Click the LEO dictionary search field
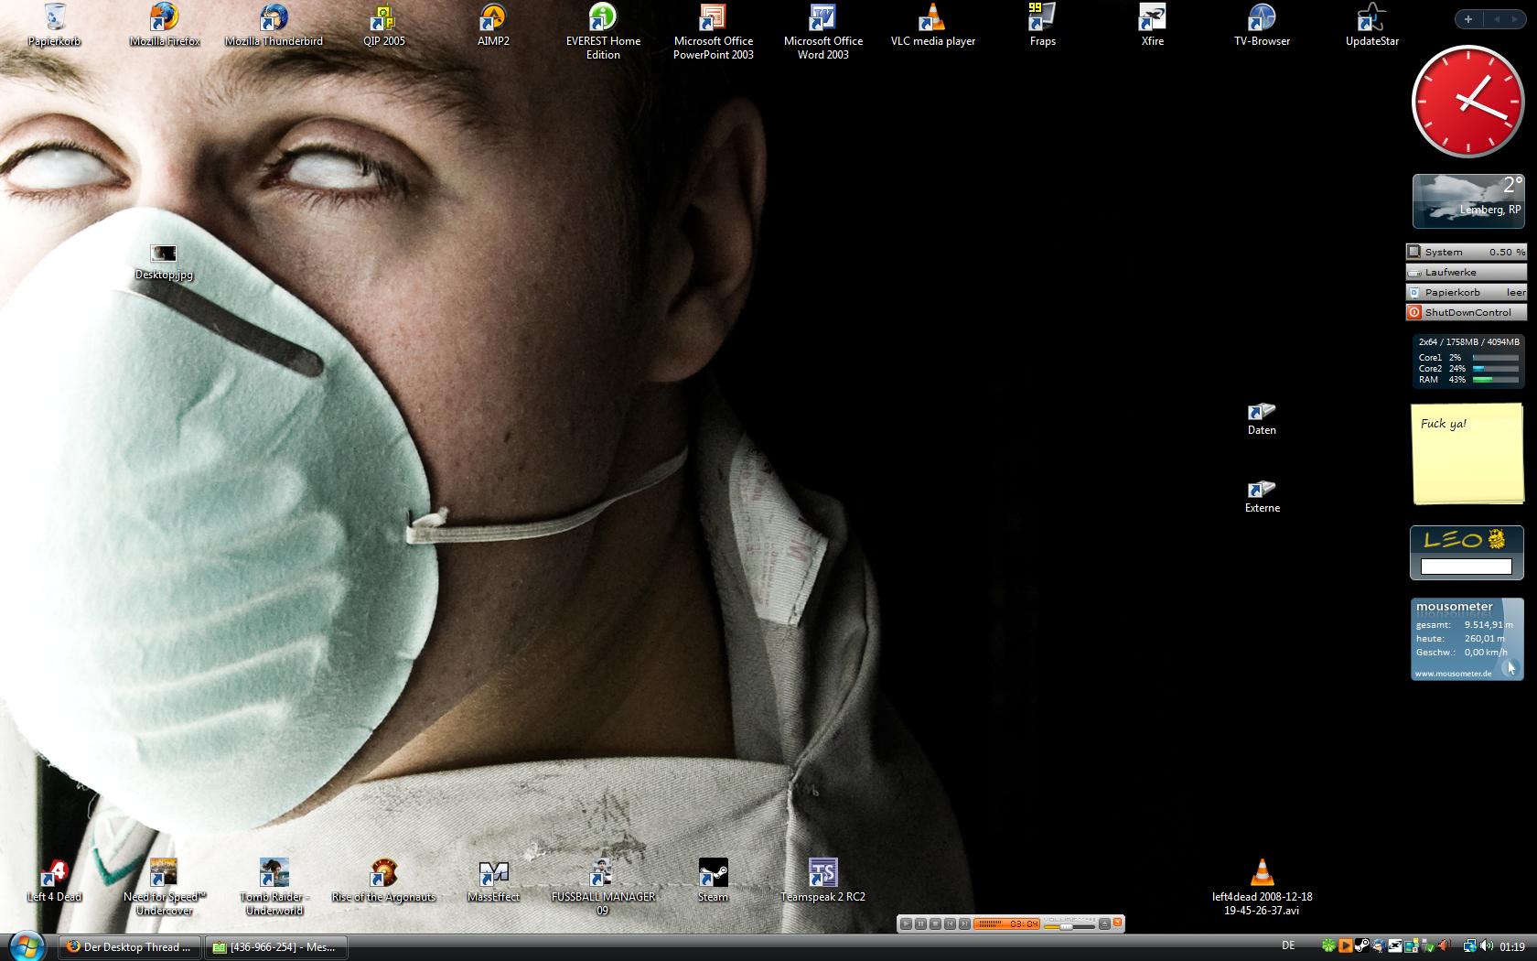 coord(1466,567)
